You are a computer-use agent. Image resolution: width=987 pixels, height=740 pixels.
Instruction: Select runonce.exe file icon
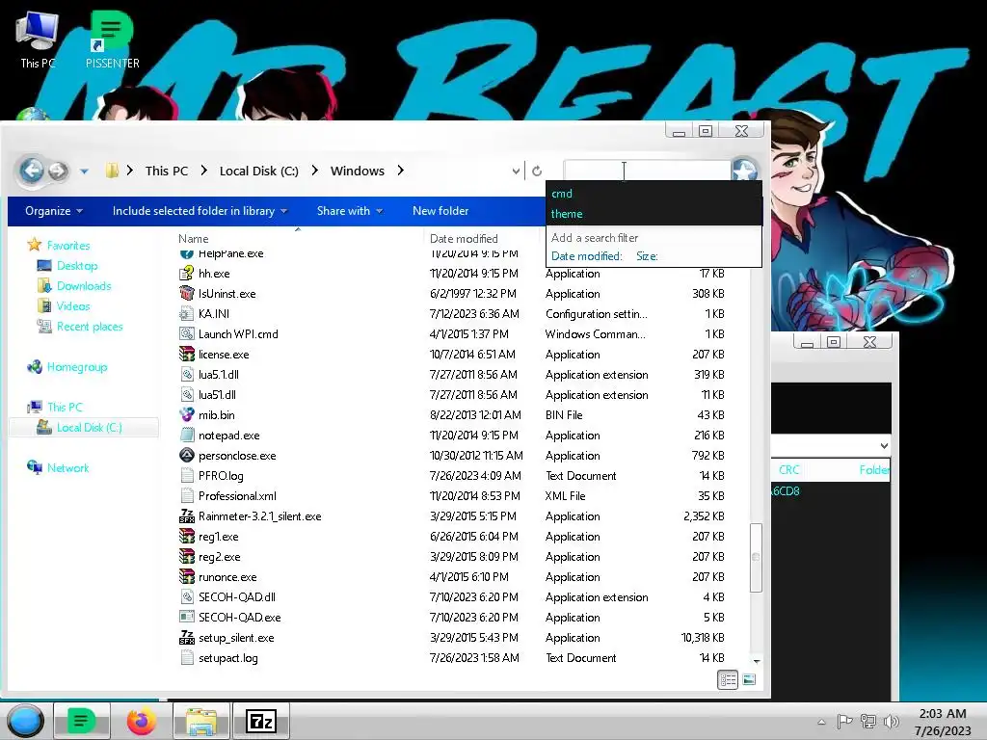pyautogui.click(x=186, y=576)
